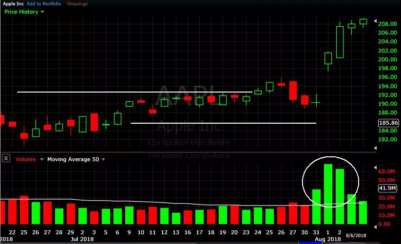Click the blue scrollbar thumb at chart bottom

pyautogui.click(x=310, y=243)
